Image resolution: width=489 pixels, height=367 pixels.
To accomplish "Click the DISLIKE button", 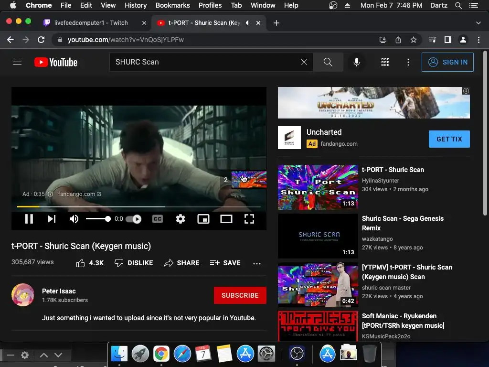I will tap(134, 263).
